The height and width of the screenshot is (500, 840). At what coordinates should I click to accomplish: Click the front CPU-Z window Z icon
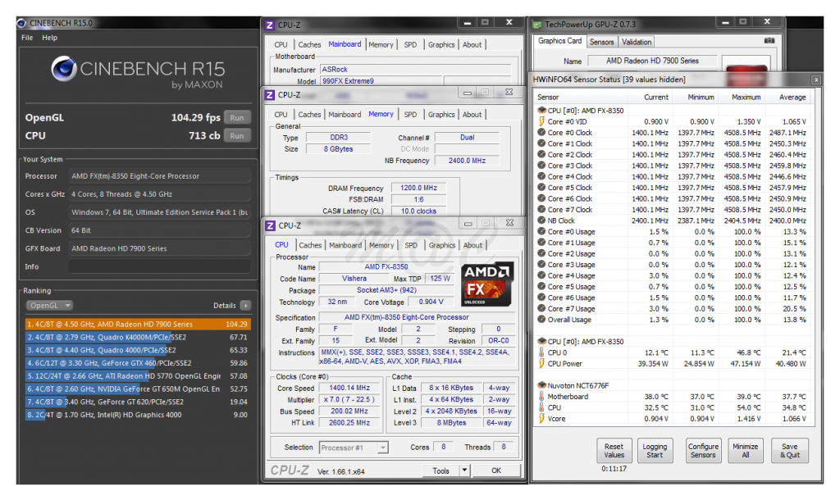pyautogui.click(x=270, y=226)
